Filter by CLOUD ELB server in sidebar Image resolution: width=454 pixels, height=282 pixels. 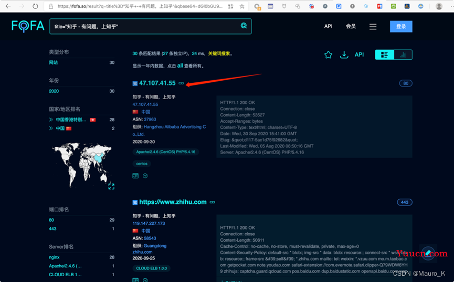tap(65, 275)
